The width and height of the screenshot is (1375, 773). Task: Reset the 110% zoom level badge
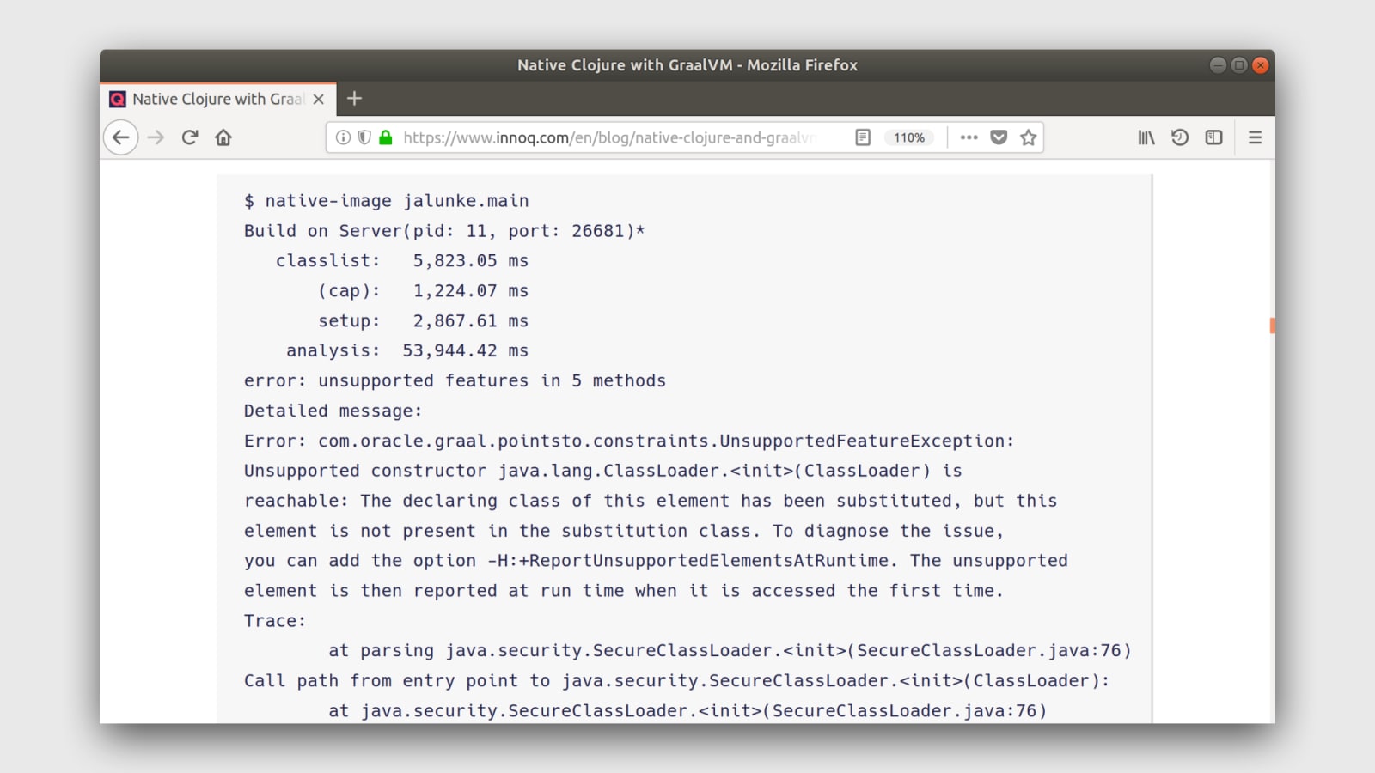point(909,137)
